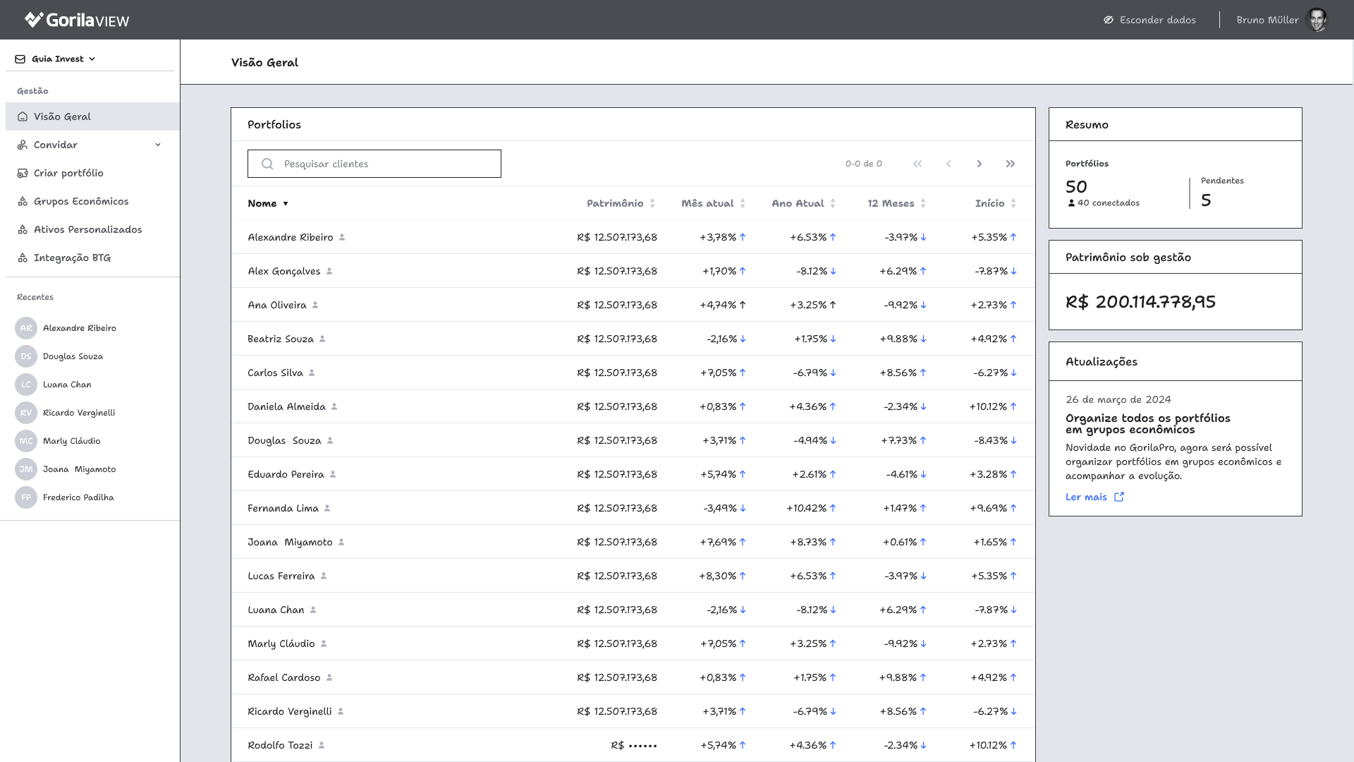The height and width of the screenshot is (762, 1354).
Task: Click person icon next to Beatriz Souza
Action: click(322, 339)
